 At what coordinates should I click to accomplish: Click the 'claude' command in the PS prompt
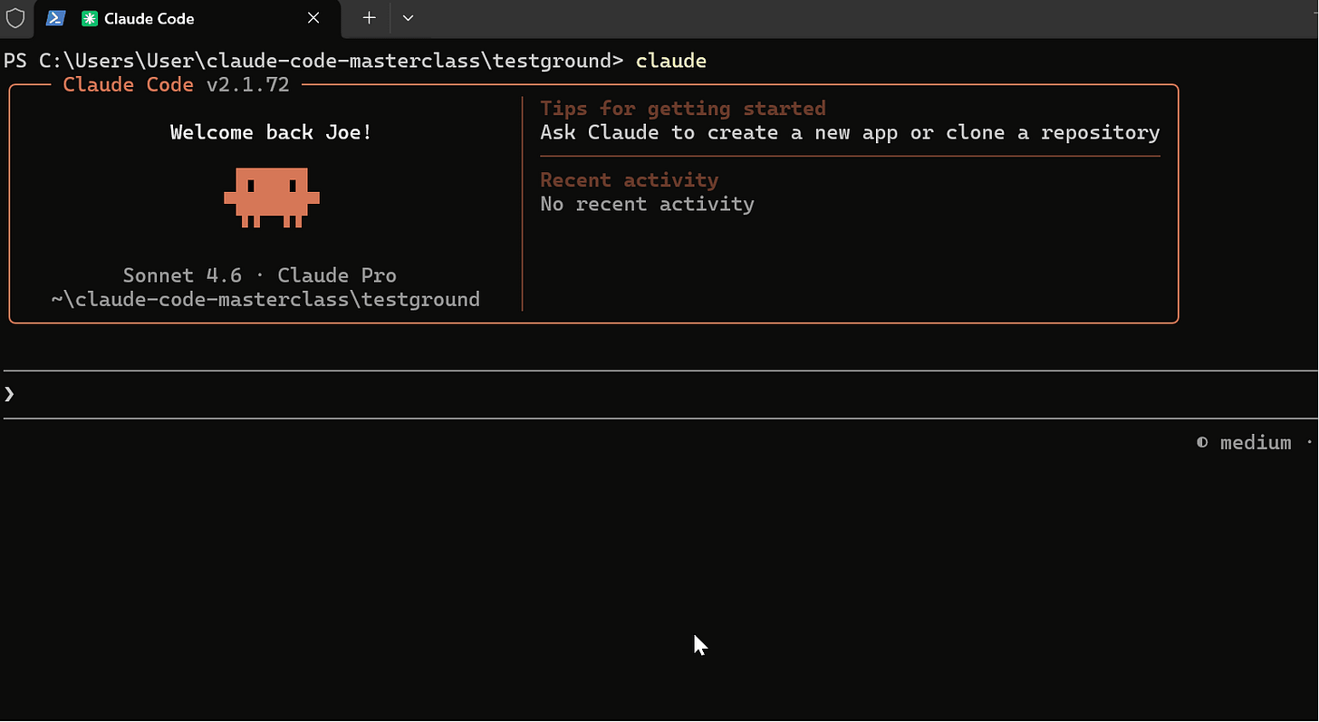[x=671, y=61]
